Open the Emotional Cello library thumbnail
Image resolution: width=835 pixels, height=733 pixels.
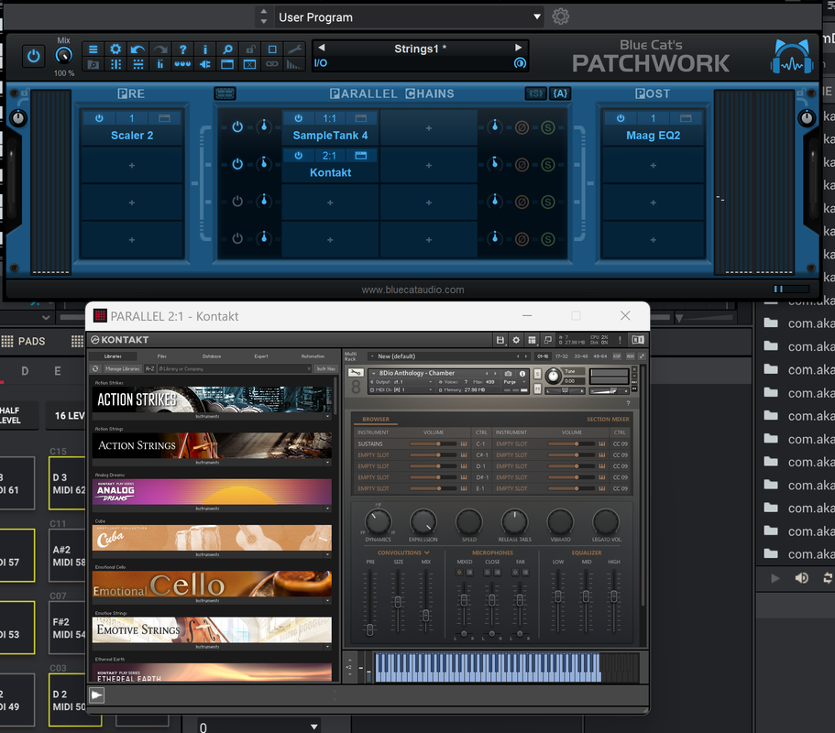coord(212,584)
